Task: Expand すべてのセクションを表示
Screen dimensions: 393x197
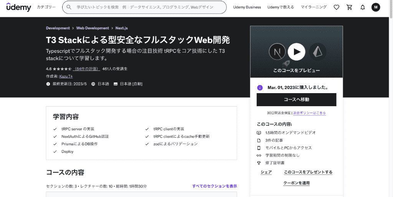Action: [x=215, y=186]
